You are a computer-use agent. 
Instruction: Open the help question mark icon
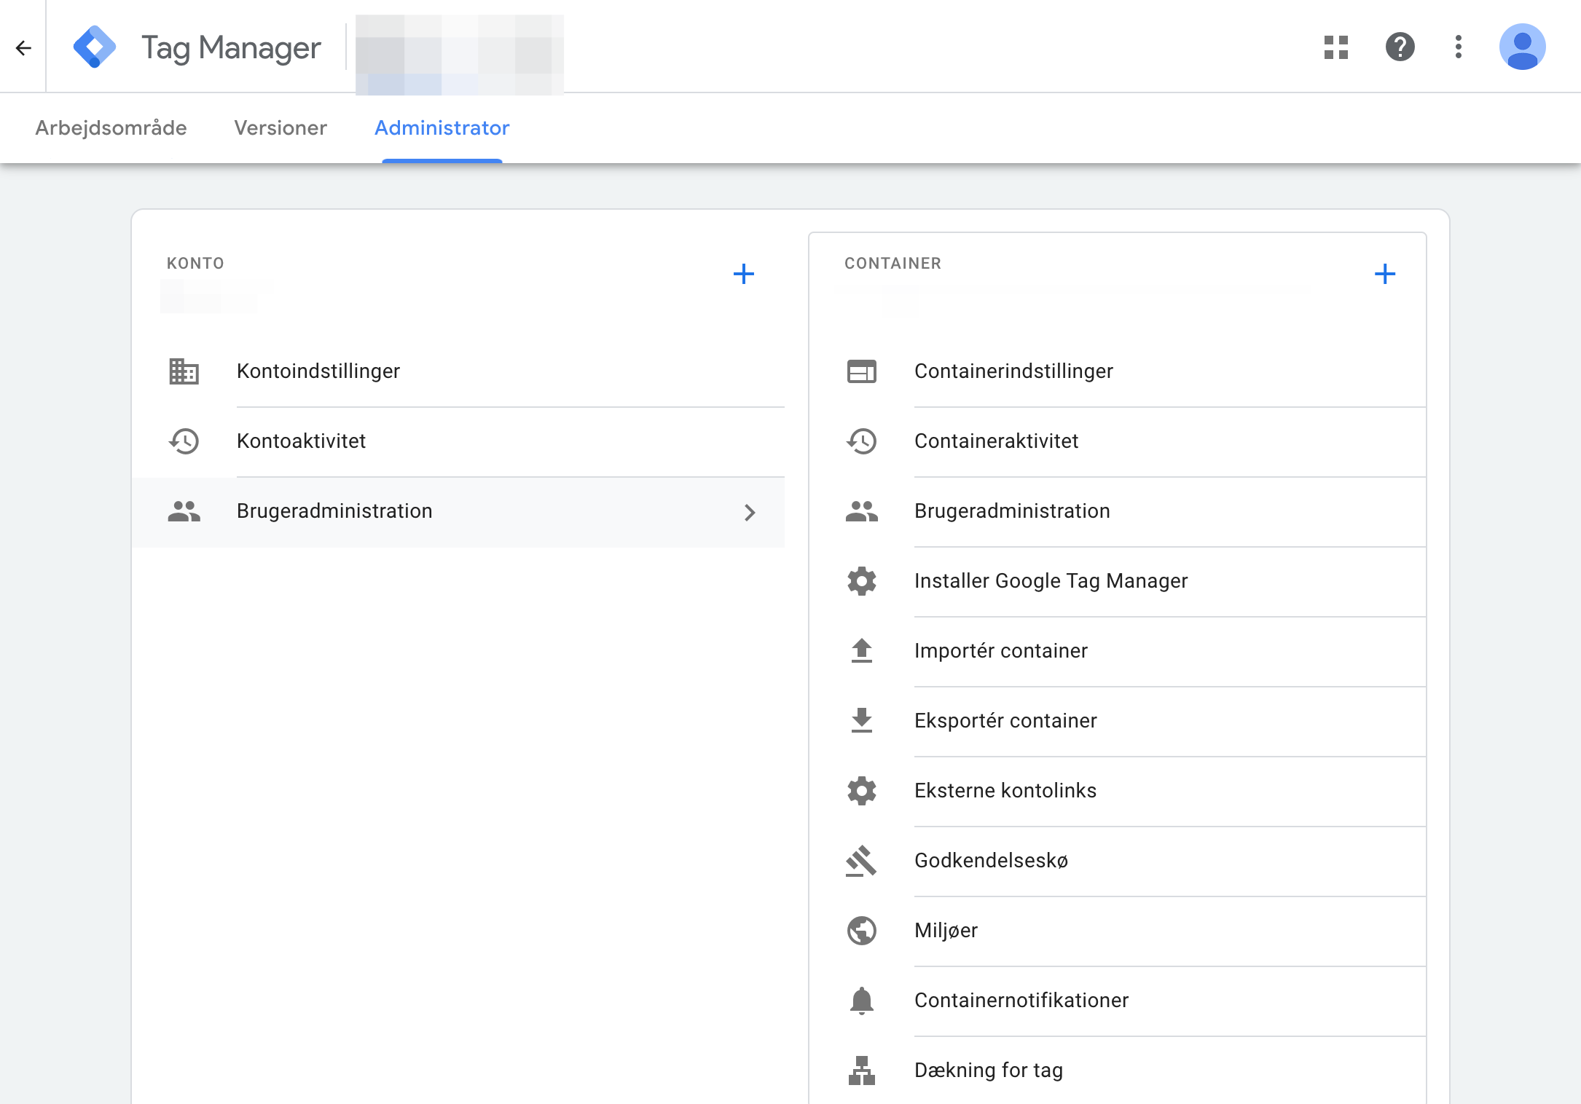[x=1400, y=47]
